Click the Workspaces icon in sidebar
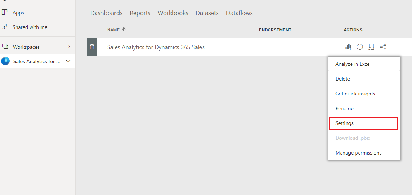 [5, 47]
